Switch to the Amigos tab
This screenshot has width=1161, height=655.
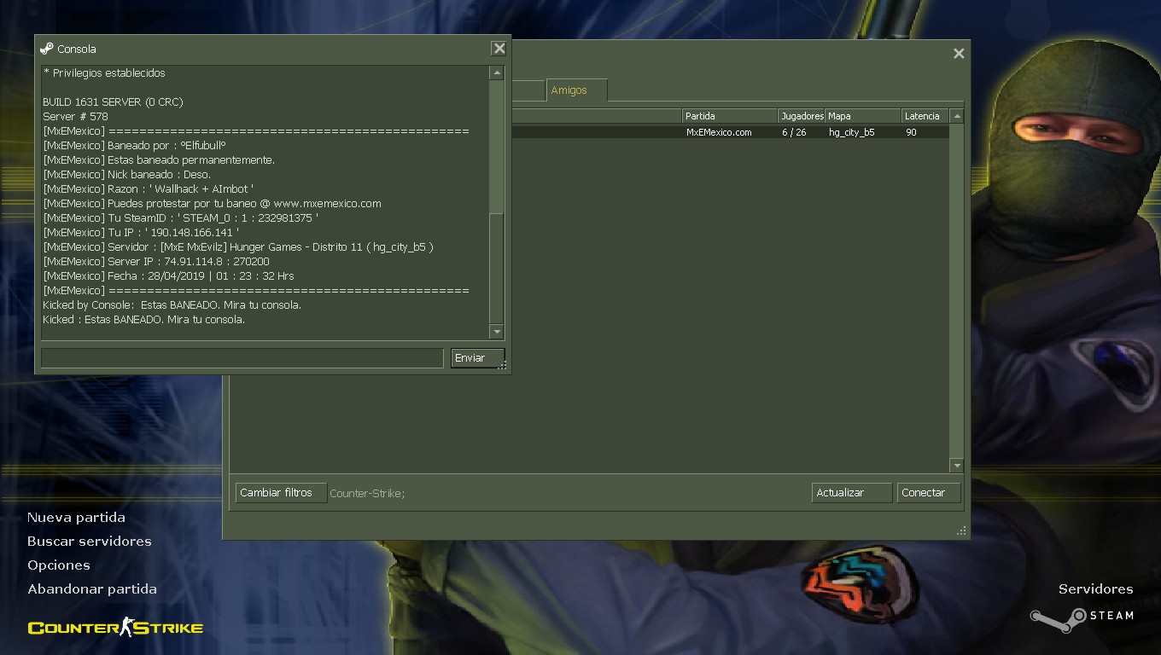577,90
